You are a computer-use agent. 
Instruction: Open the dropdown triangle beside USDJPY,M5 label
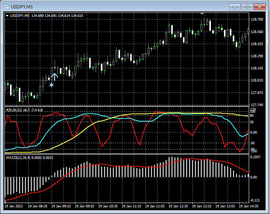coord(7,16)
